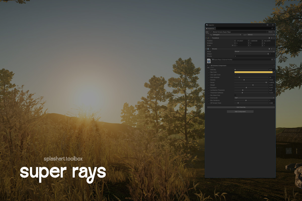Open the Layer dropdown showing Default
The width and height of the screenshot is (302, 201).
[x=261, y=35]
